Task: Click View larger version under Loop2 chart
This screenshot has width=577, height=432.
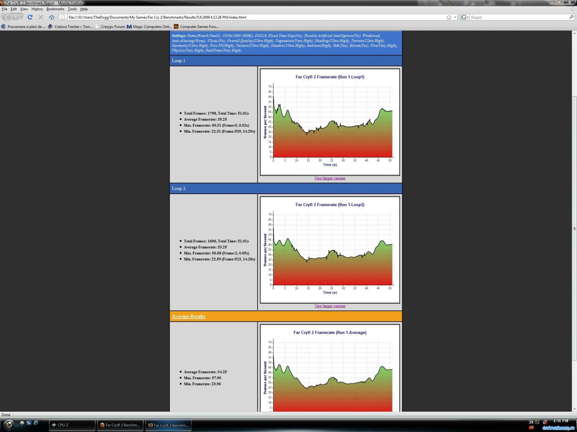Action: [x=330, y=306]
